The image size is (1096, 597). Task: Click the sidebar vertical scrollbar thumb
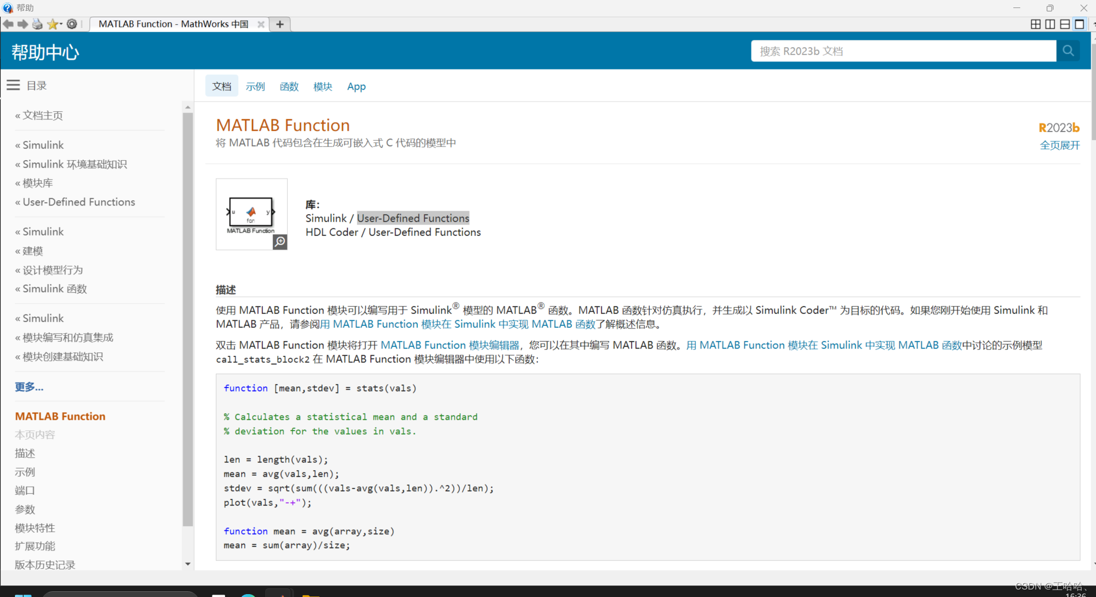(188, 319)
